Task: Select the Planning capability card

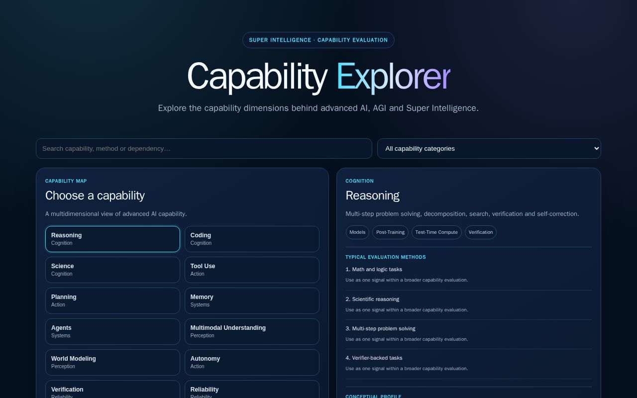Action: click(x=112, y=300)
